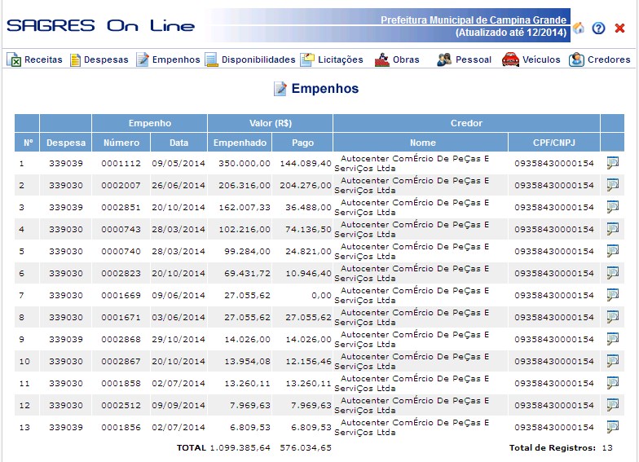
Task: Sort by Pago column header
Action: 302,143
